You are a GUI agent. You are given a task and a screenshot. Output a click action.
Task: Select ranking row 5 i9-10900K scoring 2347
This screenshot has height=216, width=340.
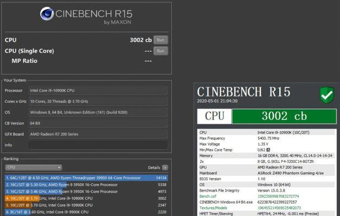point(86,205)
